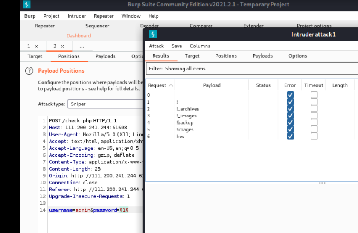Toggle Error checkbox for !_archives row
Viewport: 358px width, 233px height.
coord(290,109)
